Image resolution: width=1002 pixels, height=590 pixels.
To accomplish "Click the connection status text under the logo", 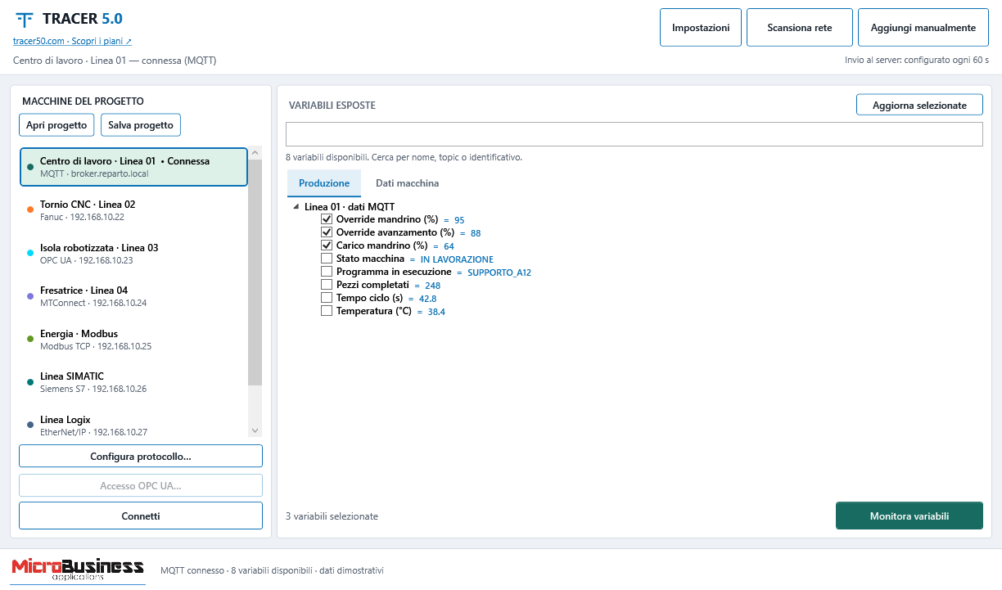I will click(x=115, y=61).
